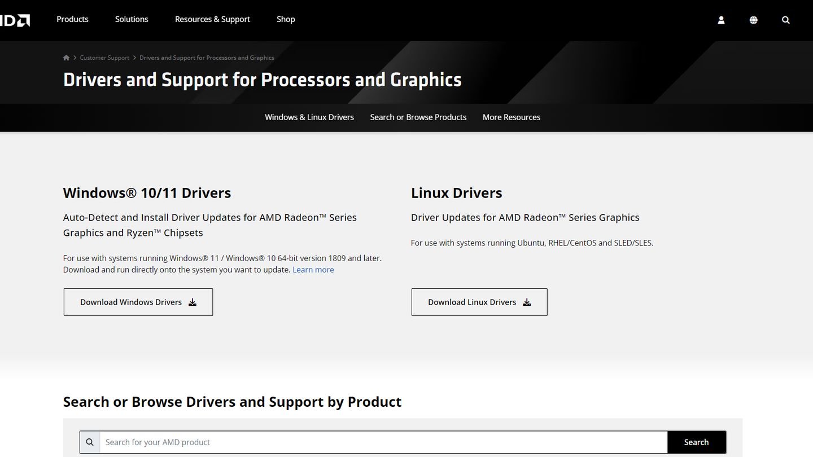Image resolution: width=813 pixels, height=457 pixels.
Task: Follow the Learn more link
Action: (x=313, y=270)
